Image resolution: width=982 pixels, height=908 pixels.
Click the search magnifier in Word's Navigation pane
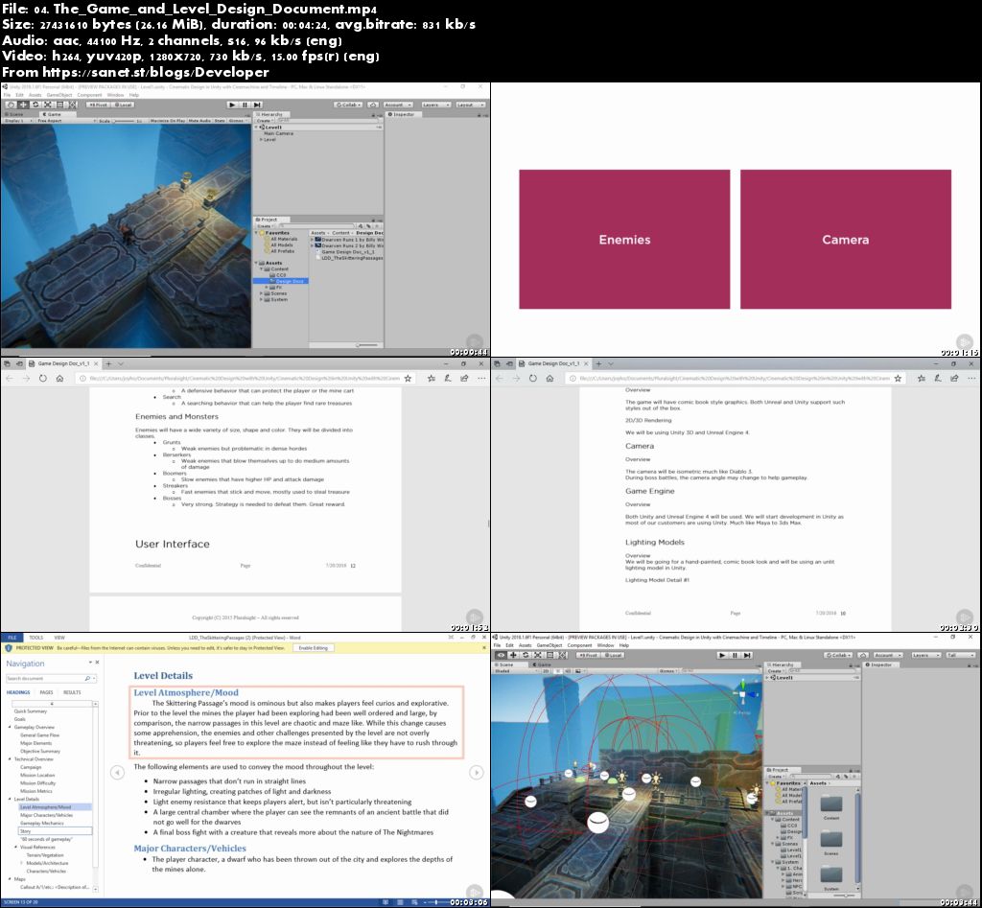(87, 678)
